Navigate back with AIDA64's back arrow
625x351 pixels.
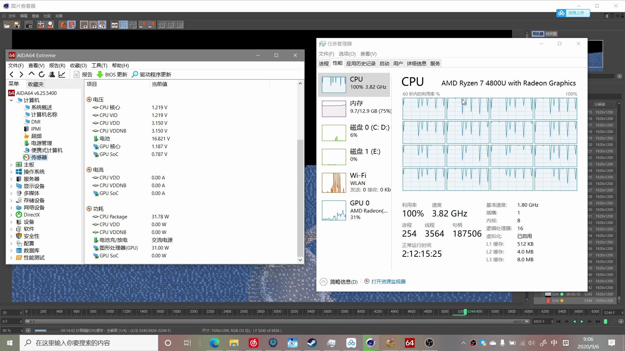pyautogui.click(x=12, y=74)
